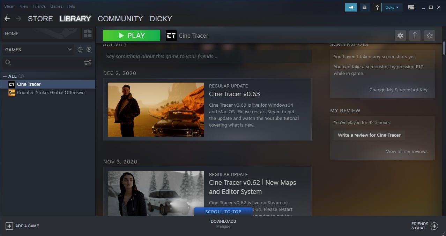446x236 pixels.
Task: Click You've played for 82.3 hours text
Action: tap(362, 123)
